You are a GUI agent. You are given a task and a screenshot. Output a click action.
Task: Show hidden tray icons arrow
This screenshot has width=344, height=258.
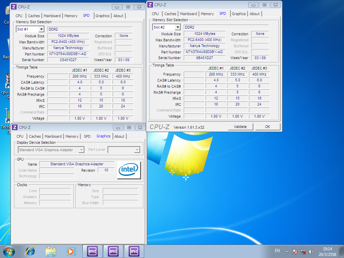pyautogui.click(x=287, y=252)
